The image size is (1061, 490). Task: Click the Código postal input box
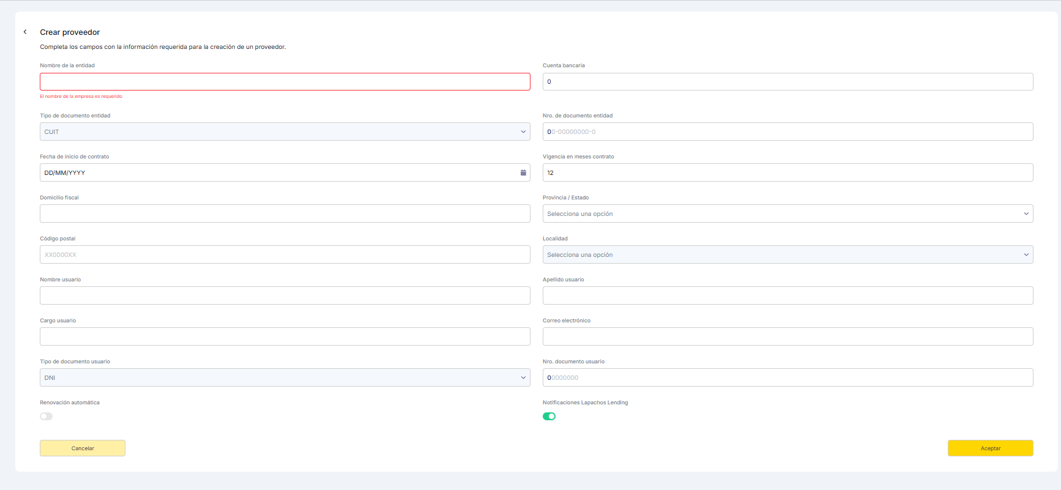[285, 254]
